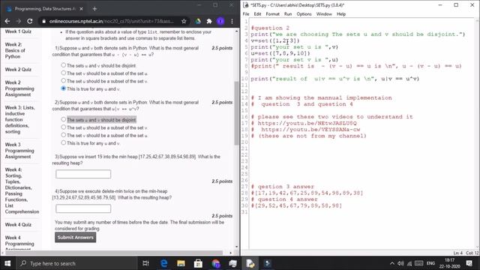Image resolution: width=480 pixels, height=270 pixels.
Task: Click ENG language indicator in tray
Action: point(430,263)
